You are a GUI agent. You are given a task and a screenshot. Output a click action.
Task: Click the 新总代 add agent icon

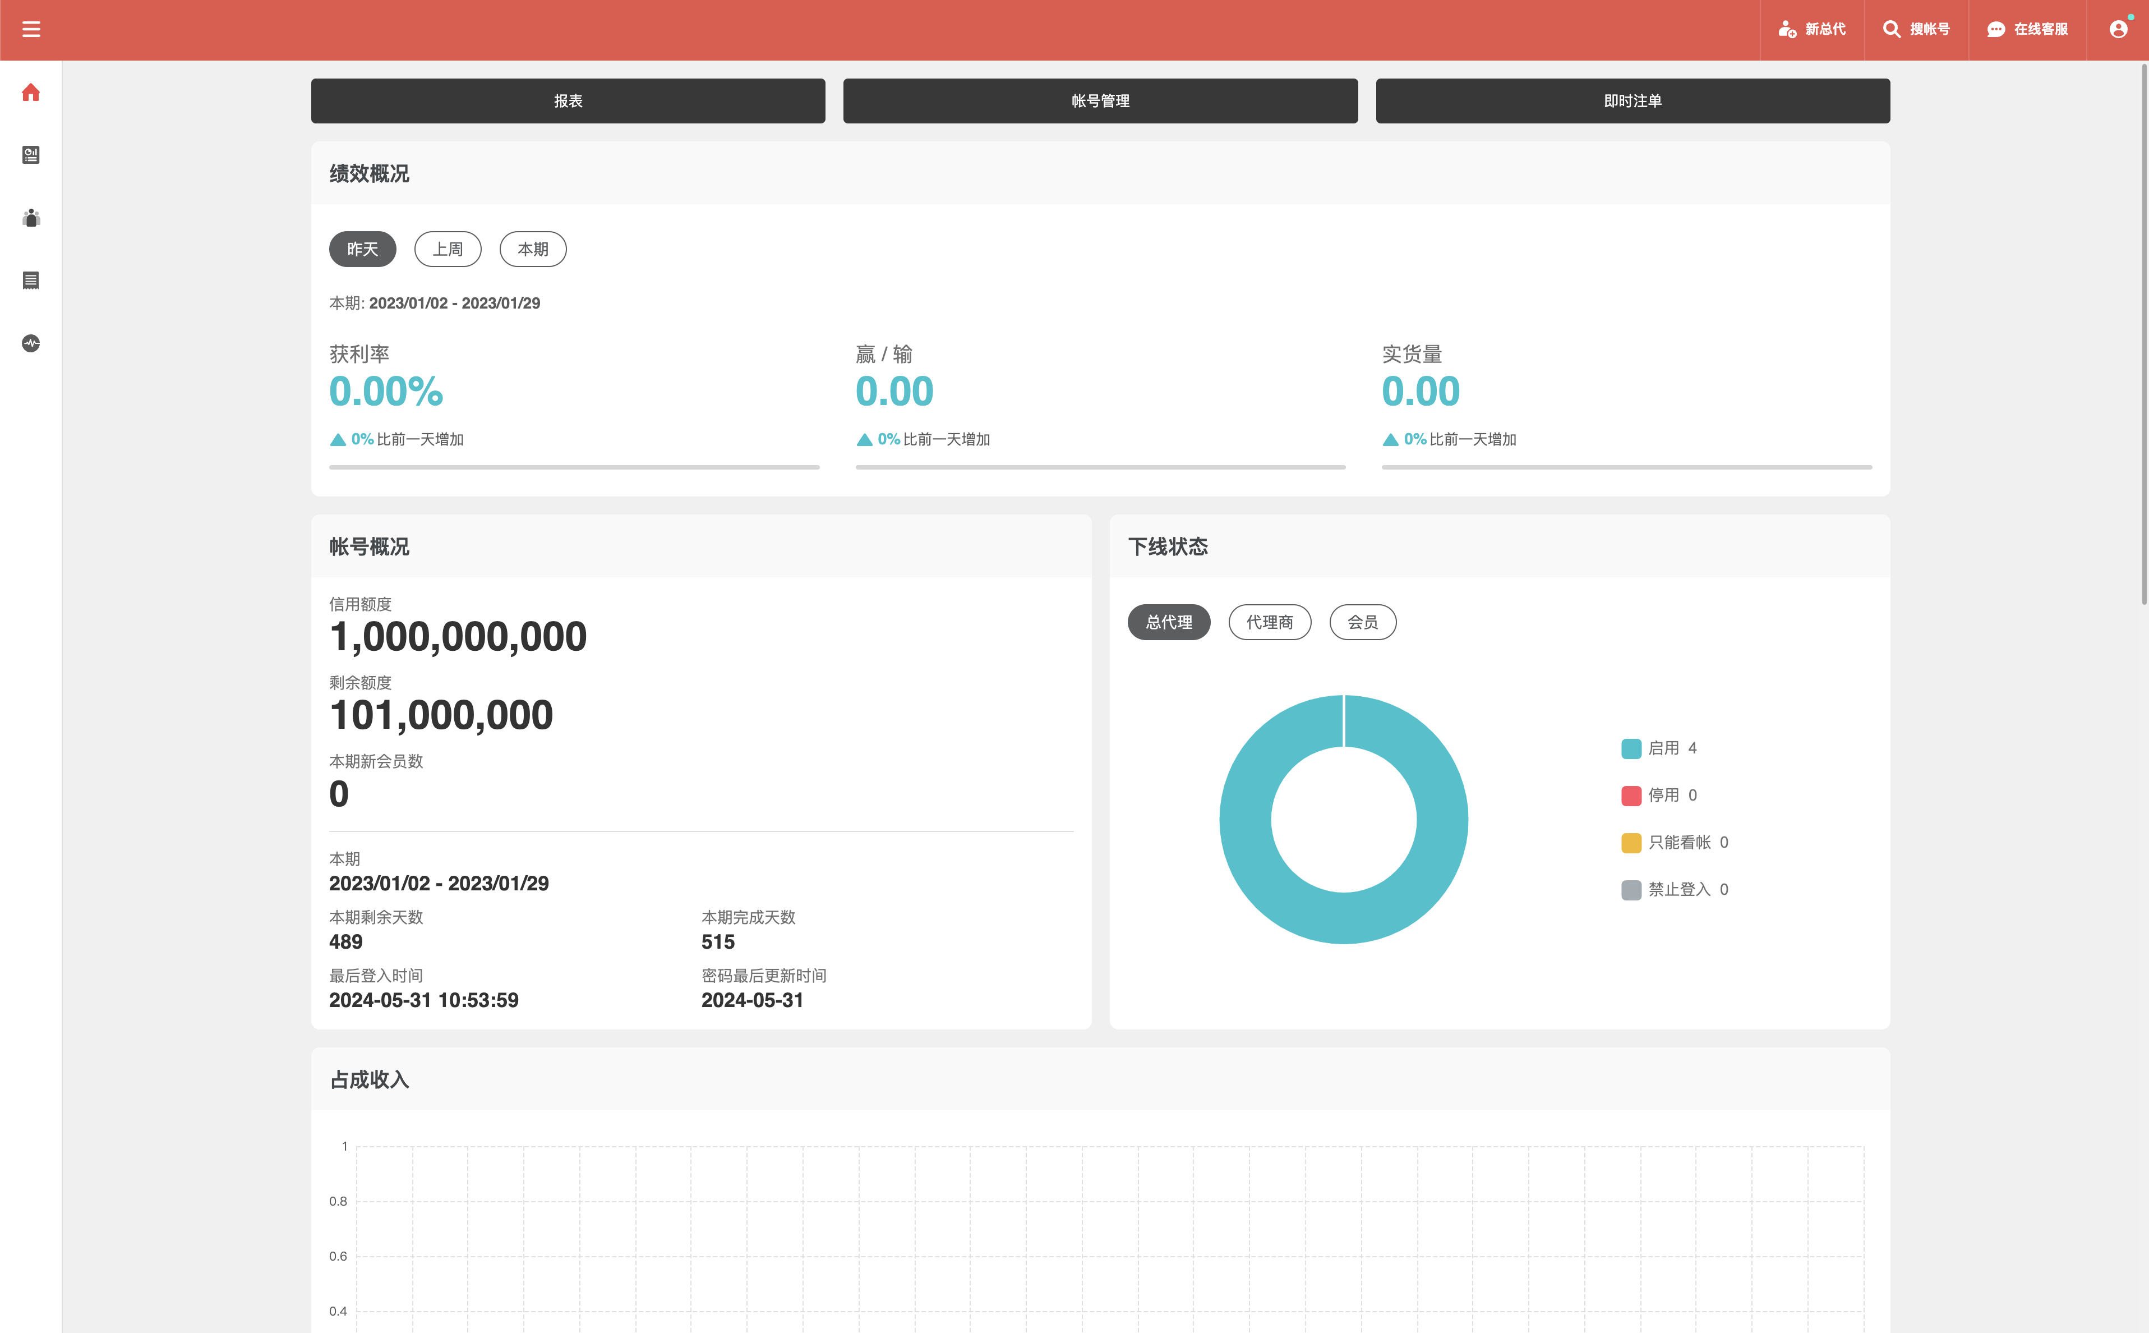pyautogui.click(x=1787, y=29)
